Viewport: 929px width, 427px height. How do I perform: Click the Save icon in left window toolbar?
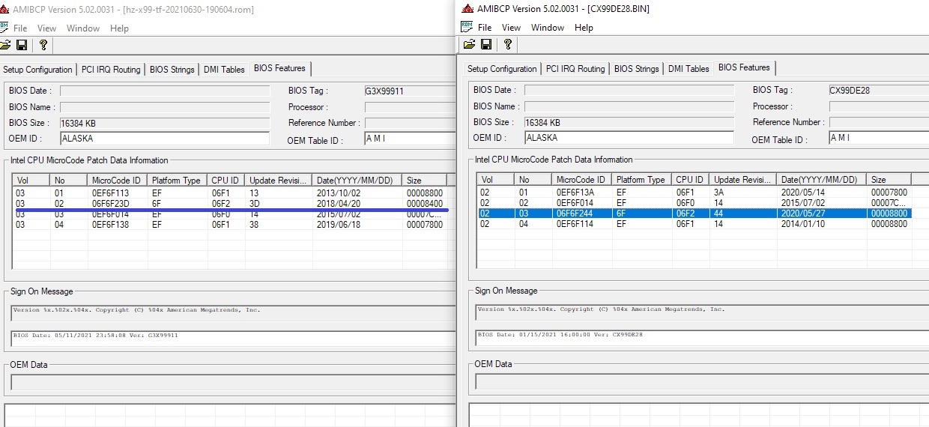click(x=22, y=45)
